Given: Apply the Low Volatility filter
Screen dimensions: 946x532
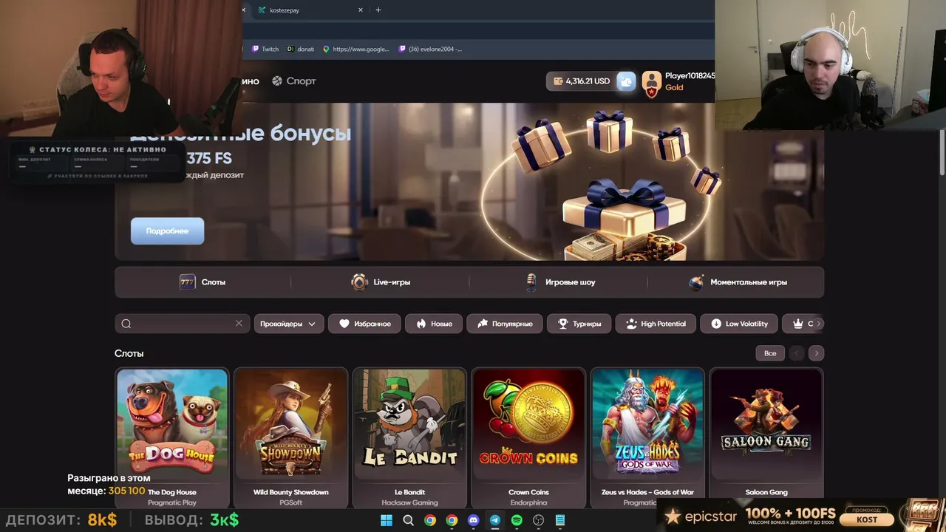Looking at the screenshot, I should click(x=739, y=324).
